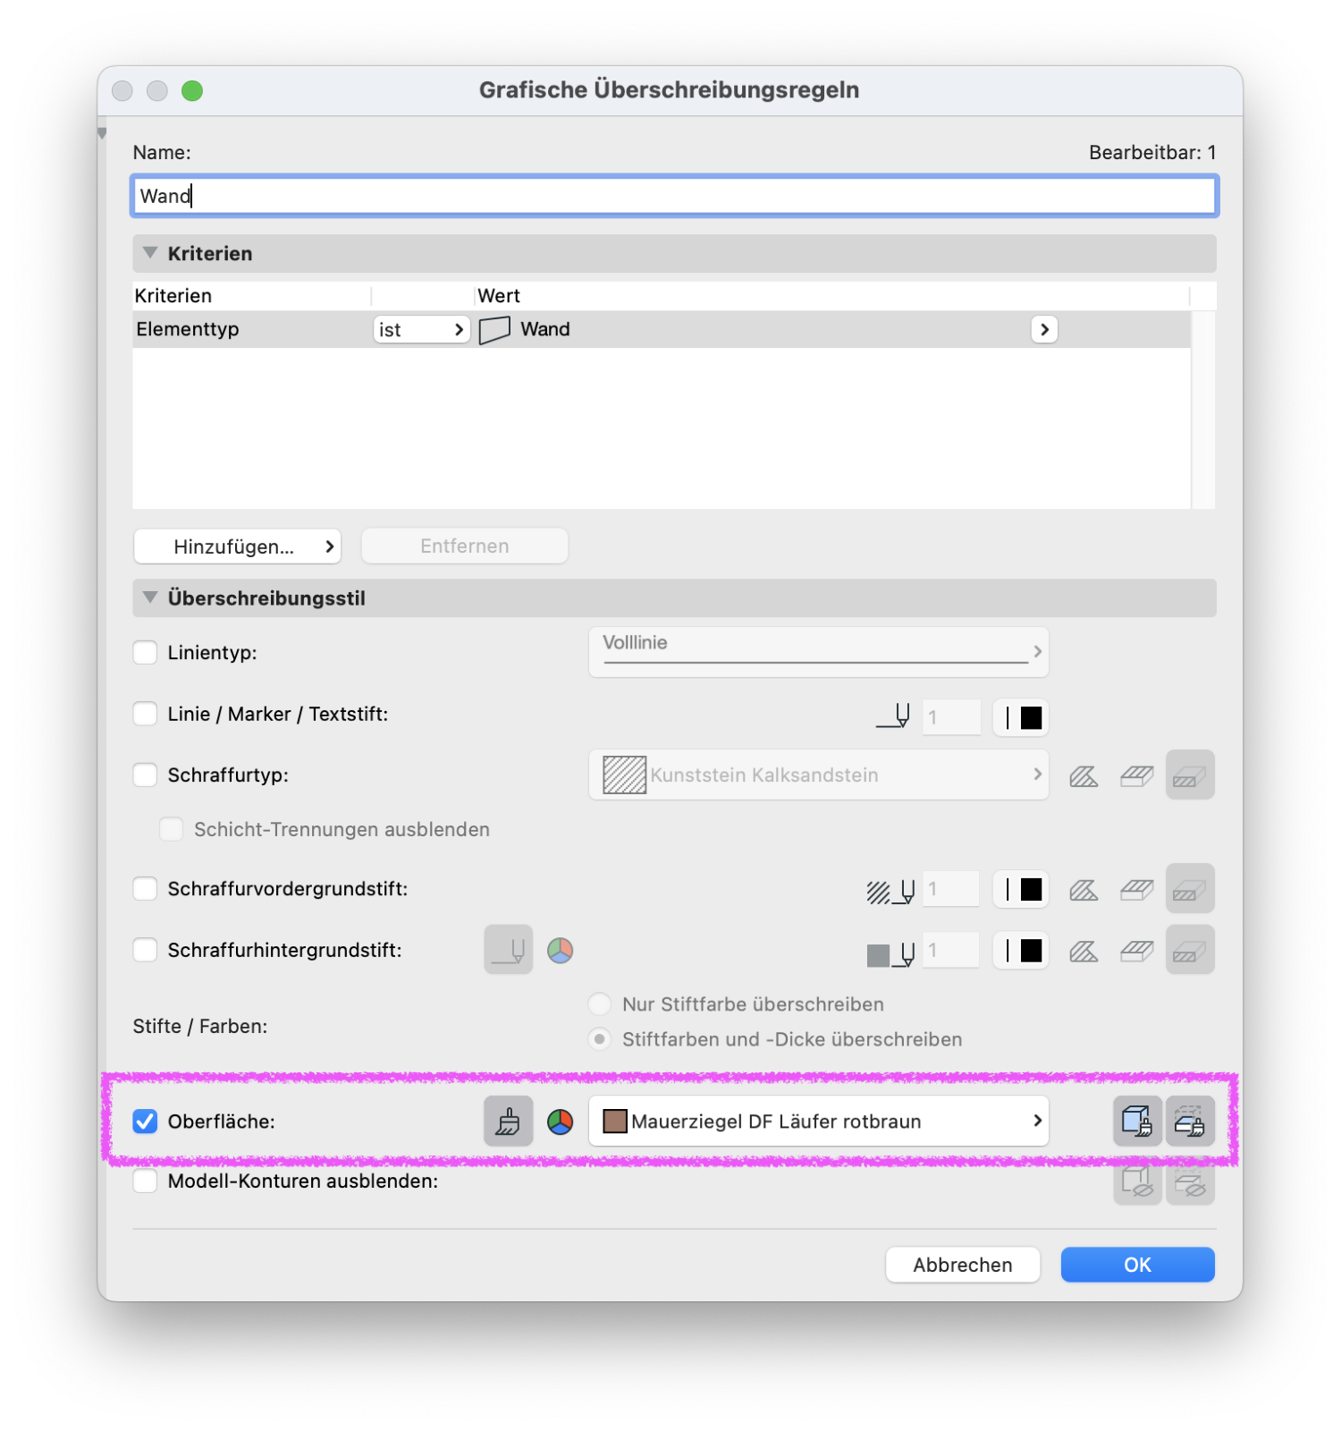Enable the Schraffurhintergrundstift checkbox

pos(145,950)
